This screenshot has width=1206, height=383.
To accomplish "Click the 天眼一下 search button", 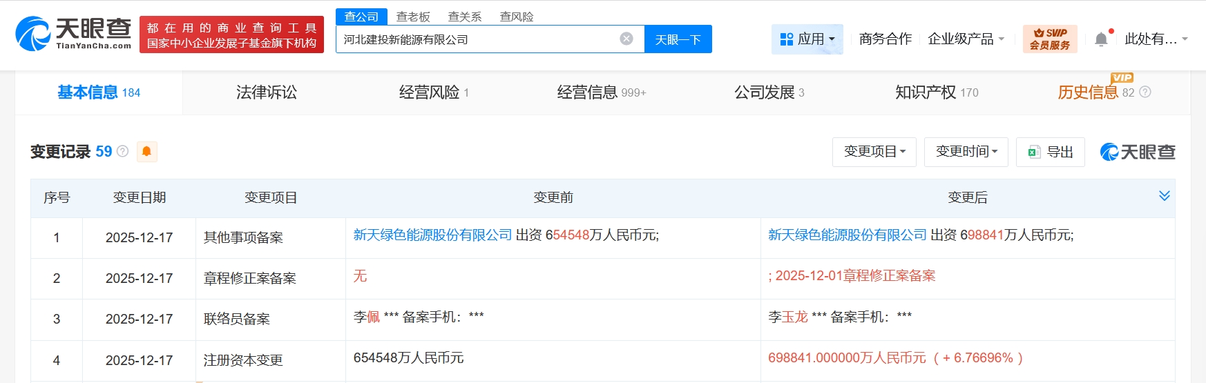I will [x=678, y=39].
